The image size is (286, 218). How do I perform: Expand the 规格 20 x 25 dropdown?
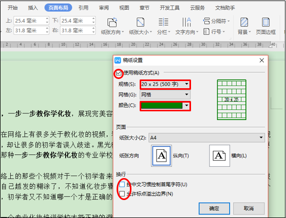pyautogui.click(x=165, y=84)
